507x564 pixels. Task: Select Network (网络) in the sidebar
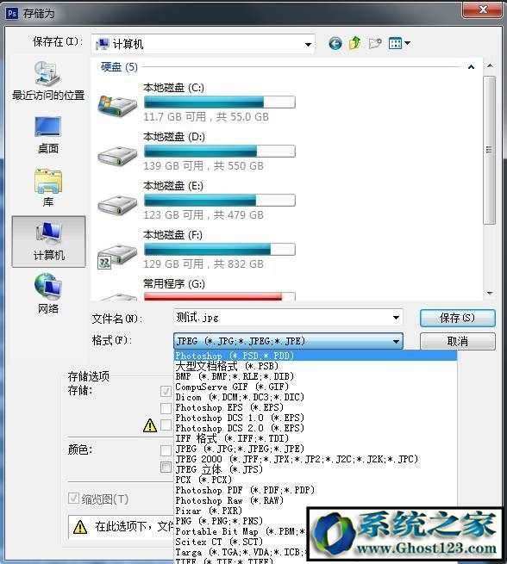[48, 294]
